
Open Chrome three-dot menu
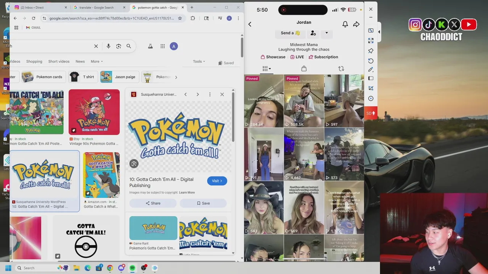pyautogui.click(x=238, y=18)
